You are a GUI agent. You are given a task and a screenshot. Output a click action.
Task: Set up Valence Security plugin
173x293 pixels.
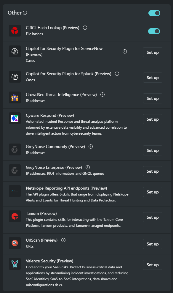tap(153, 265)
